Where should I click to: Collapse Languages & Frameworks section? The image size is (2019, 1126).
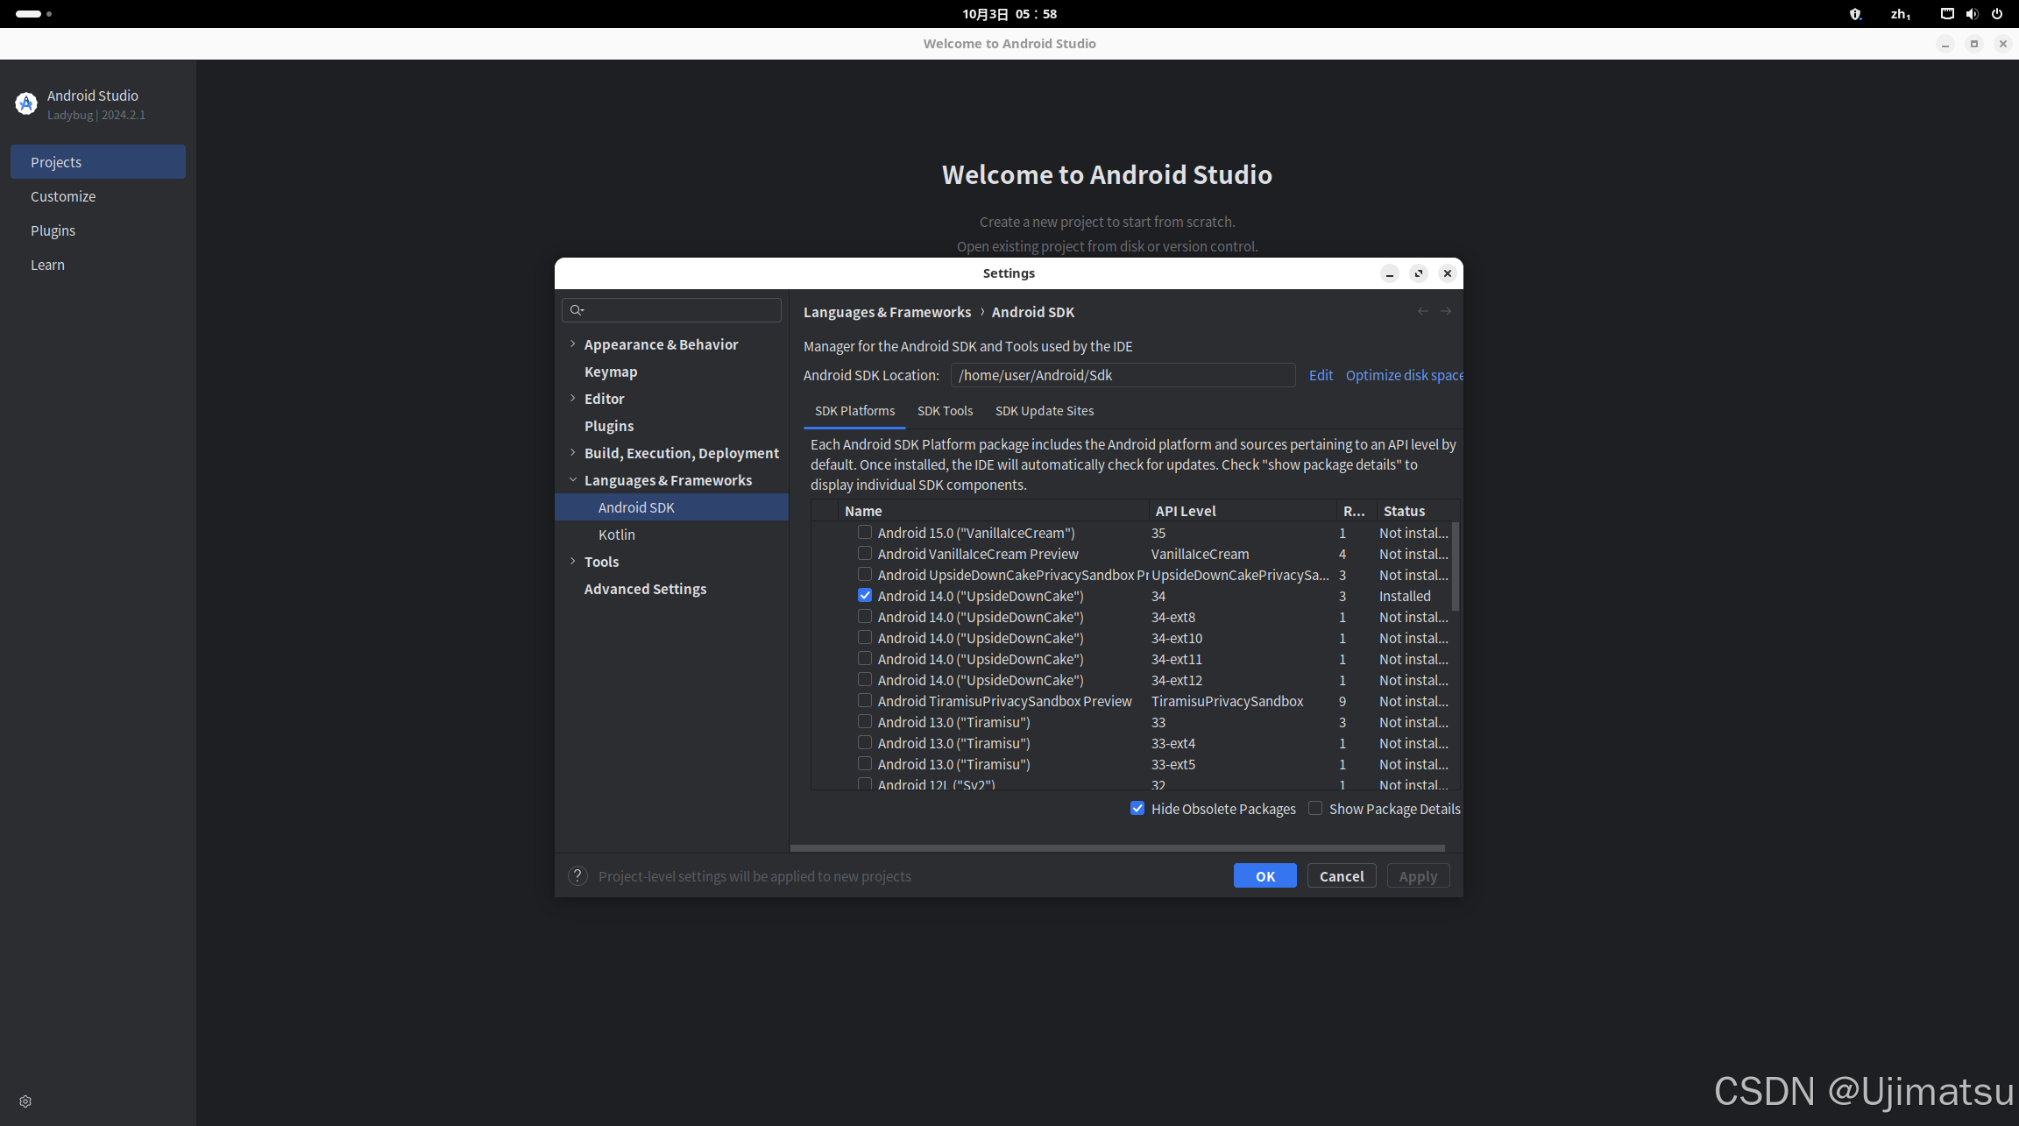573,480
